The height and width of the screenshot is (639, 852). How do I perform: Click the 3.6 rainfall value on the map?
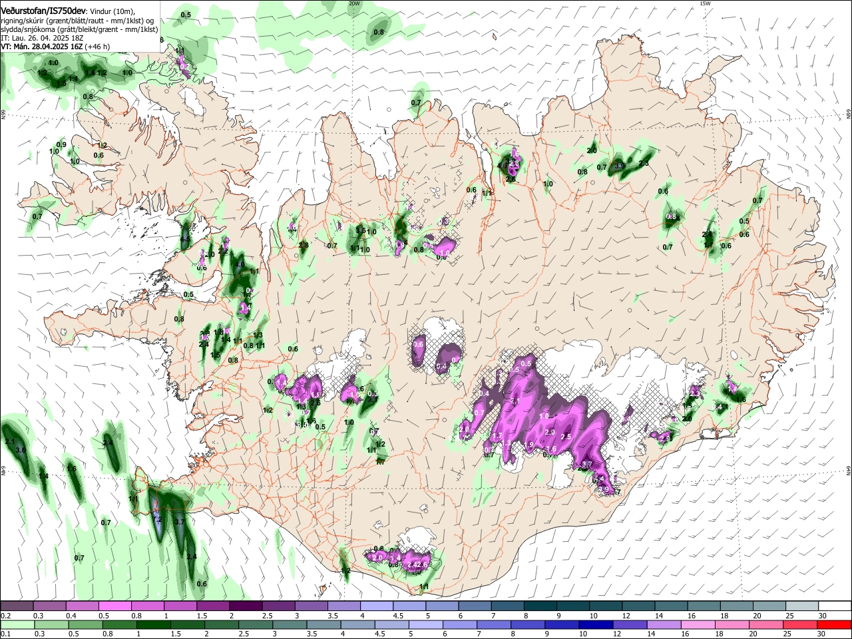pos(21,451)
